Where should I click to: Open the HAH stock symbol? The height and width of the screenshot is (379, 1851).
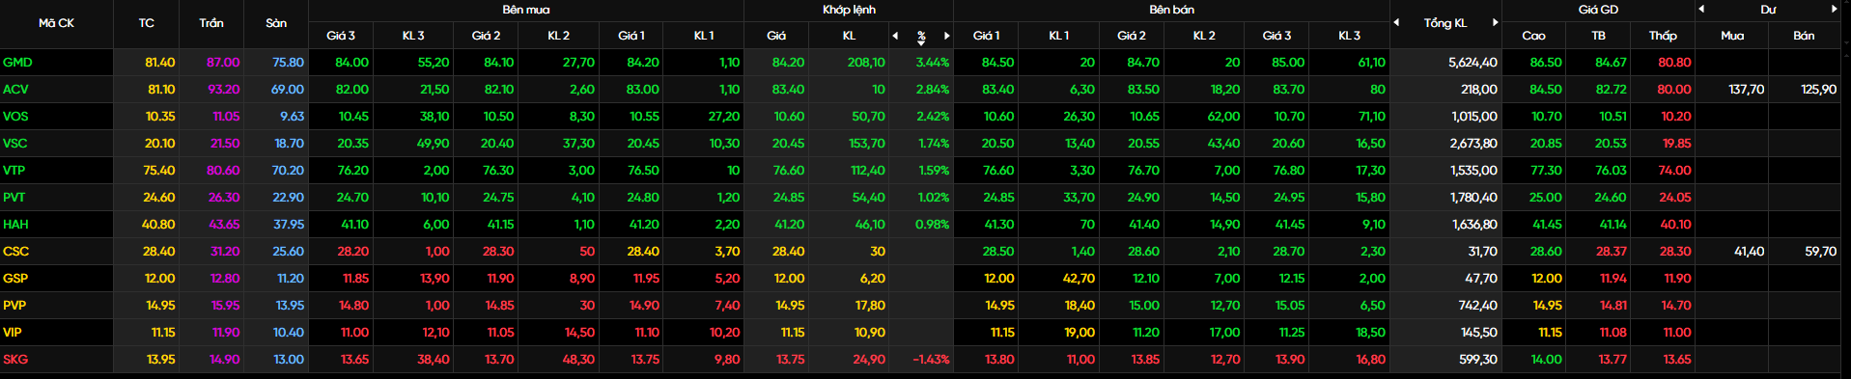(x=15, y=225)
